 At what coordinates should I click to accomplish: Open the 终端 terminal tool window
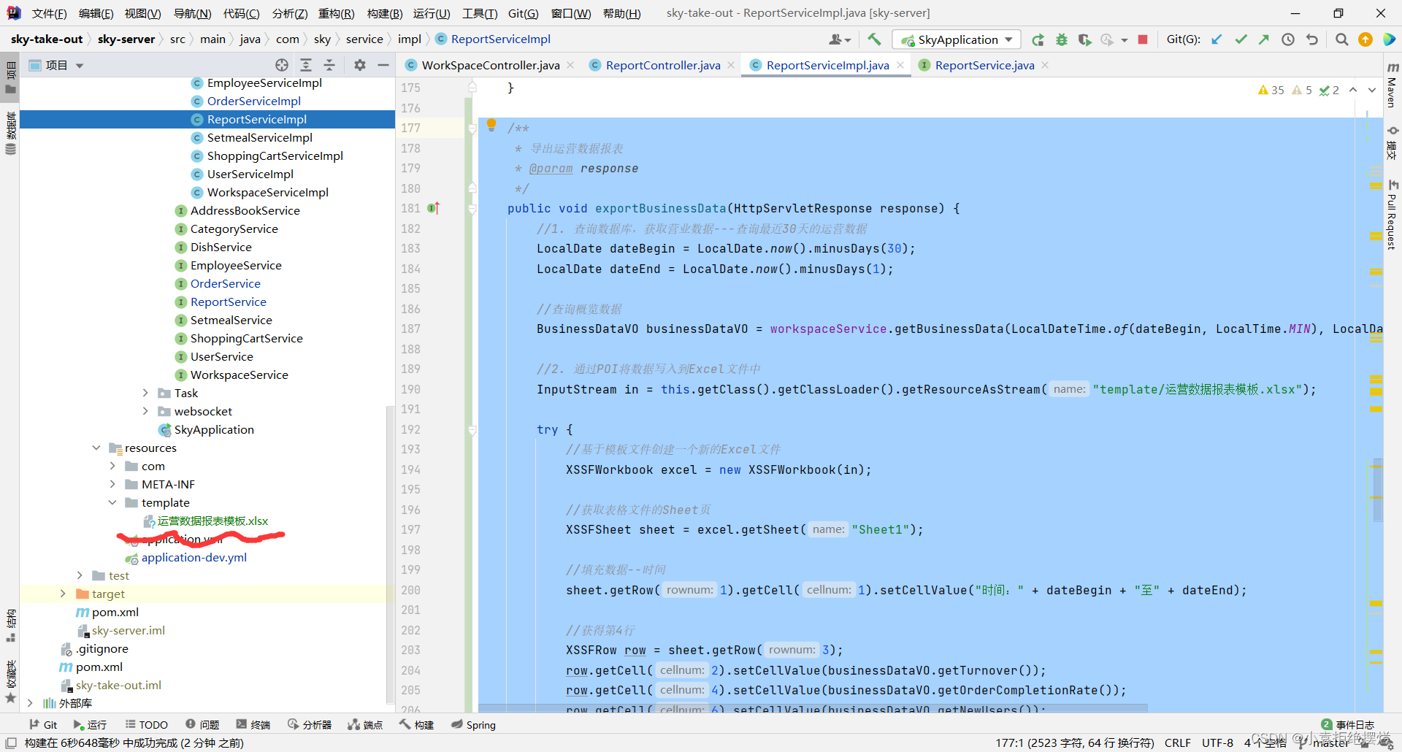[253, 724]
